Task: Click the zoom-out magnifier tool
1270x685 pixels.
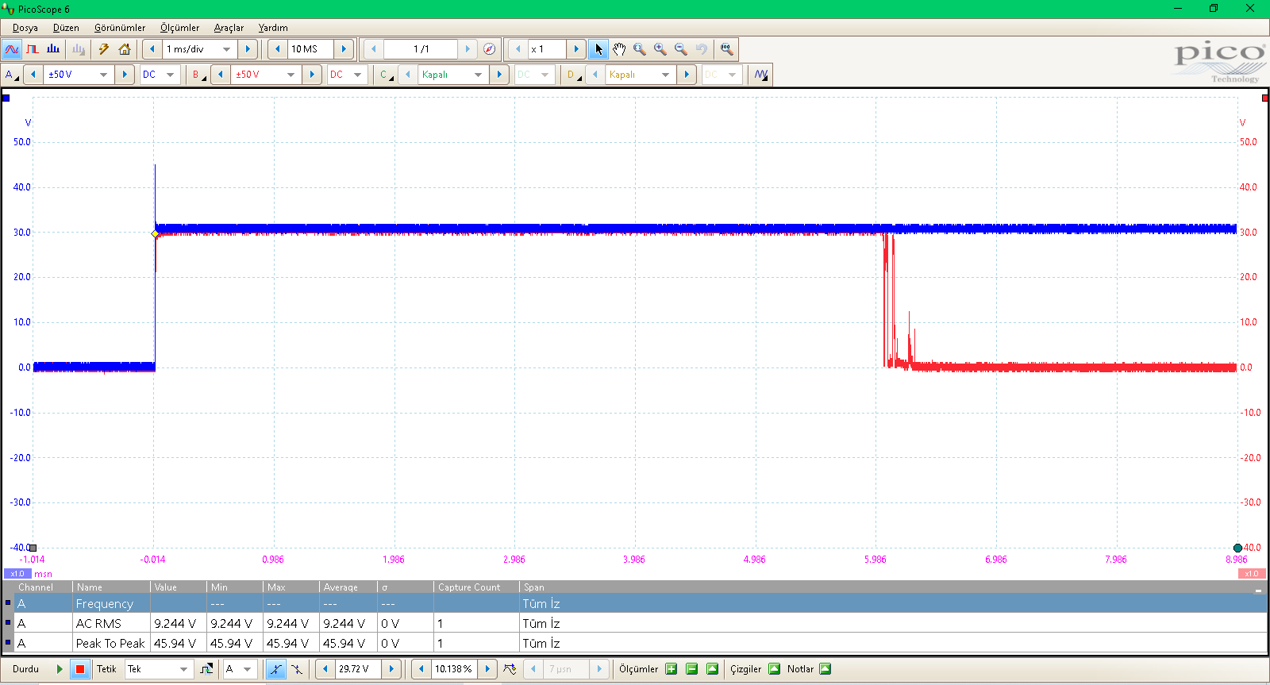Action: coord(681,49)
